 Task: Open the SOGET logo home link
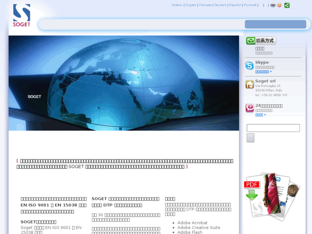tap(21, 15)
